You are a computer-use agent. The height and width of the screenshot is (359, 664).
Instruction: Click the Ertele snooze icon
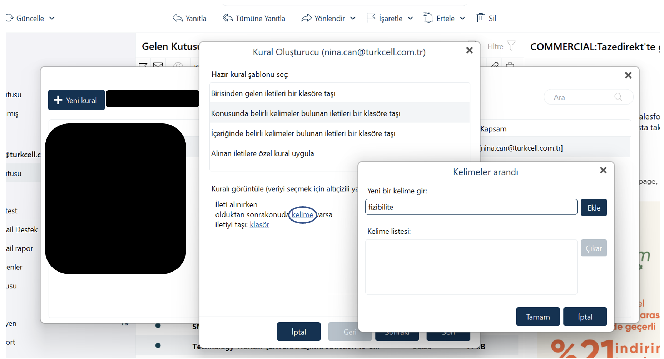pos(428,18)
